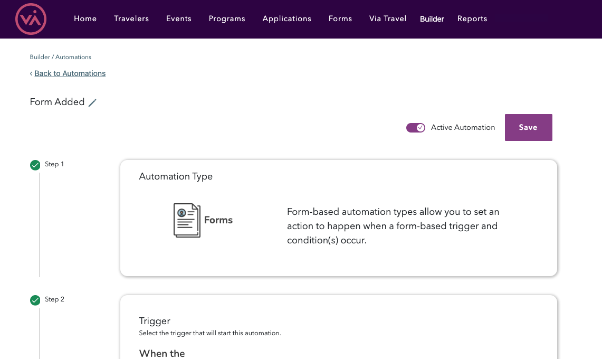Click the Form Added title text

point(56,102)
